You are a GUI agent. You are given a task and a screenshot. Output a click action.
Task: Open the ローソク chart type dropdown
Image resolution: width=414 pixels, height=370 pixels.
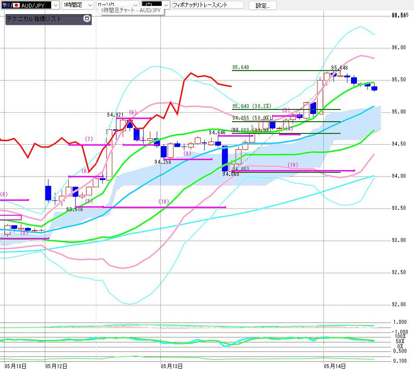(117, 5)
